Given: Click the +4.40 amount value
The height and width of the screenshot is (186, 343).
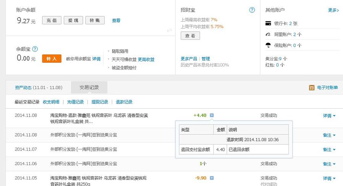Looking at the screenshot, I should pyautogui.click(x=200, y=115).
